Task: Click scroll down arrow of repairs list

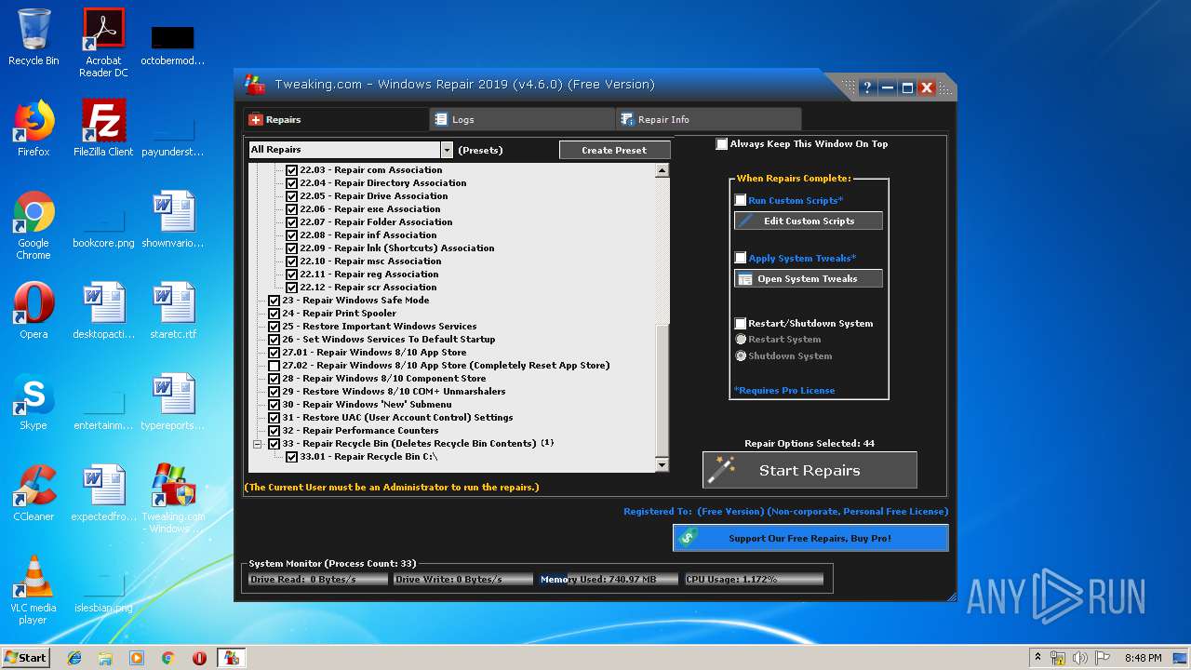Action: (x=662, y=464)
